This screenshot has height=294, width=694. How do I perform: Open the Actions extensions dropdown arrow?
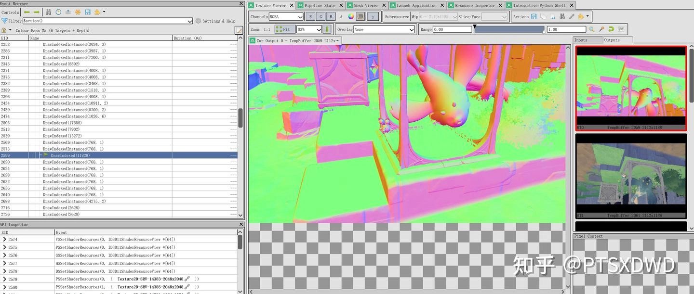coord(587,16)
